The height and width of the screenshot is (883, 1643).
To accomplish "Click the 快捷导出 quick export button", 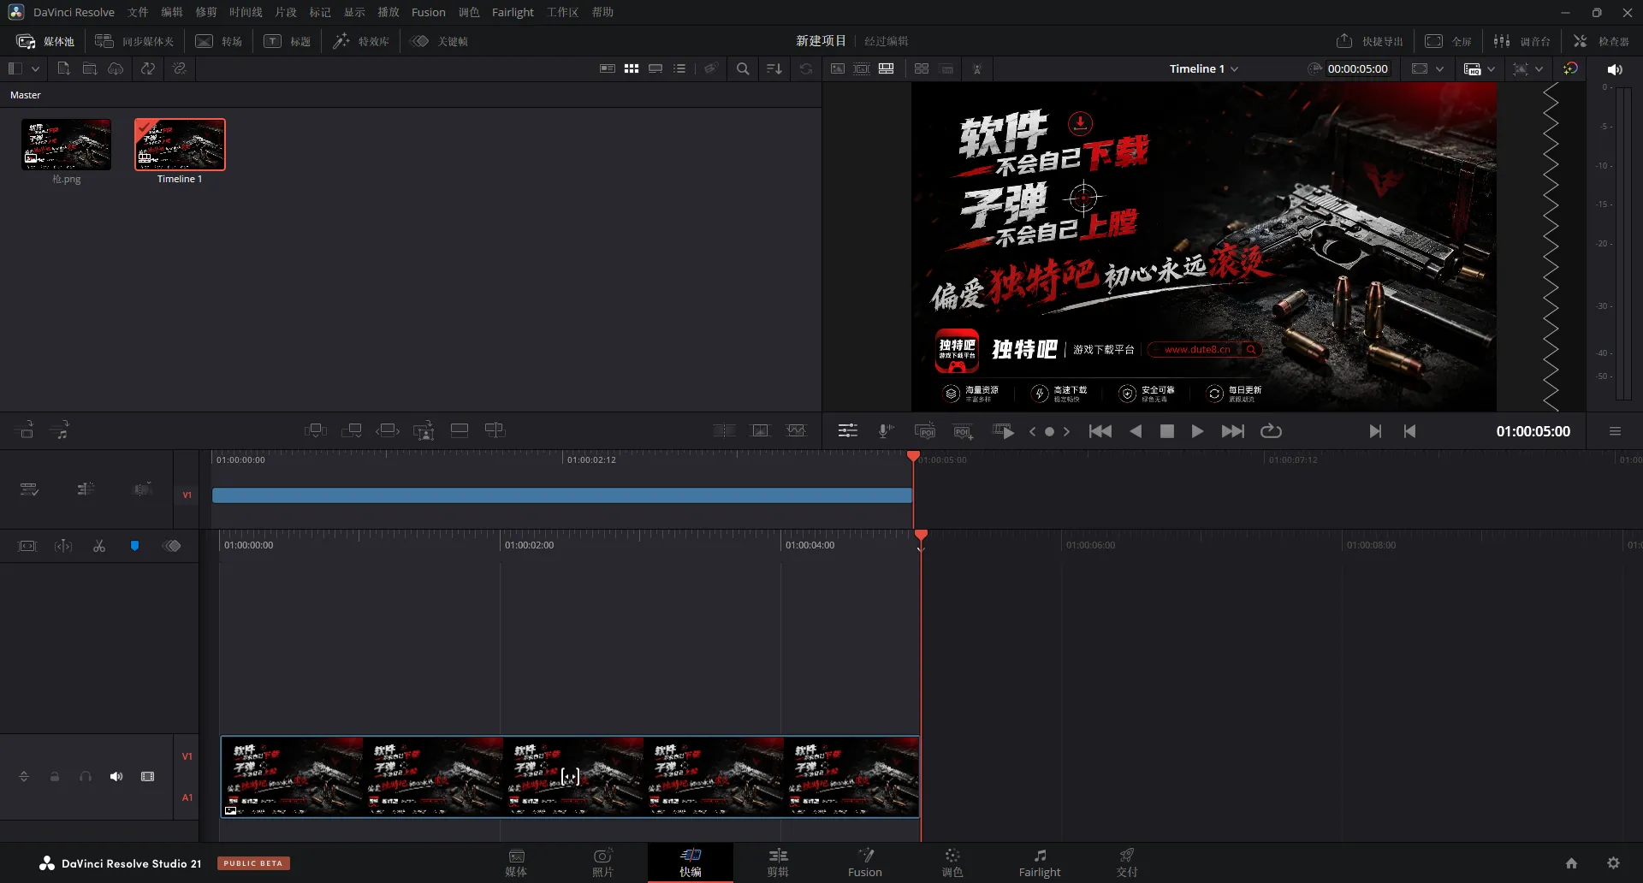I will point(1369,41).
